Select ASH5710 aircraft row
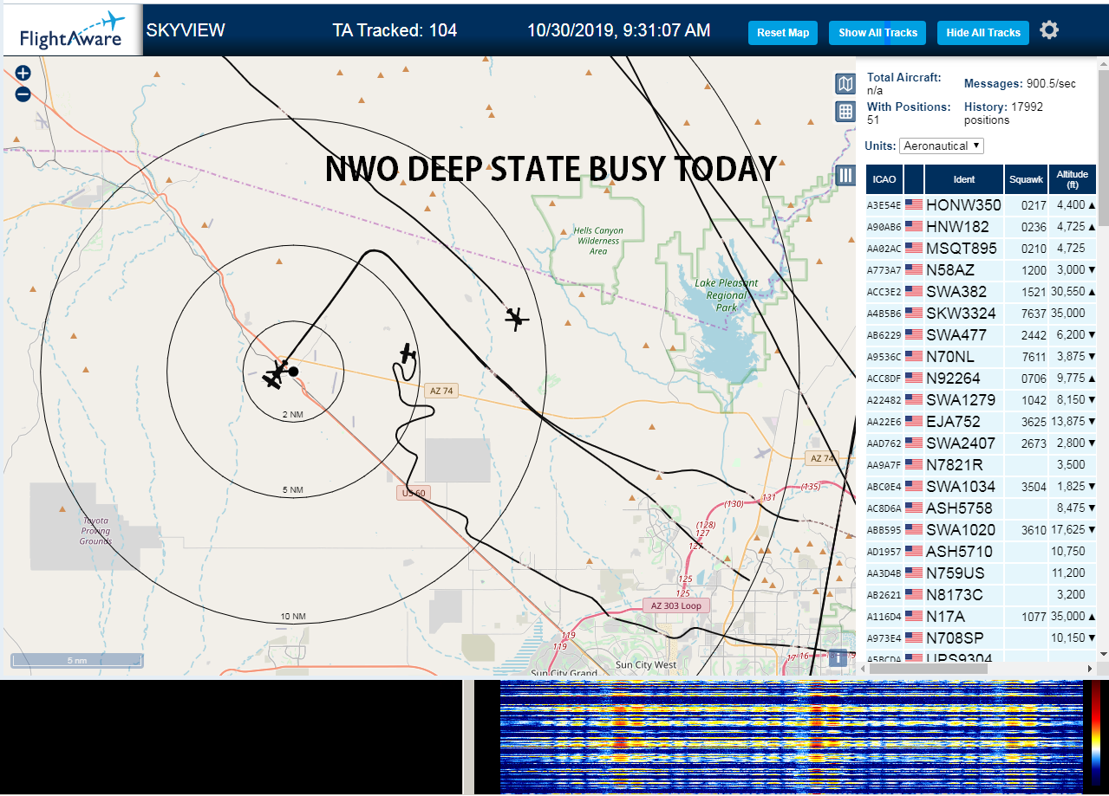Screen dimensions: 1109x796 [982, 552]
